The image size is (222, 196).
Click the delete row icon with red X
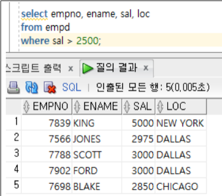click(50, 87)
